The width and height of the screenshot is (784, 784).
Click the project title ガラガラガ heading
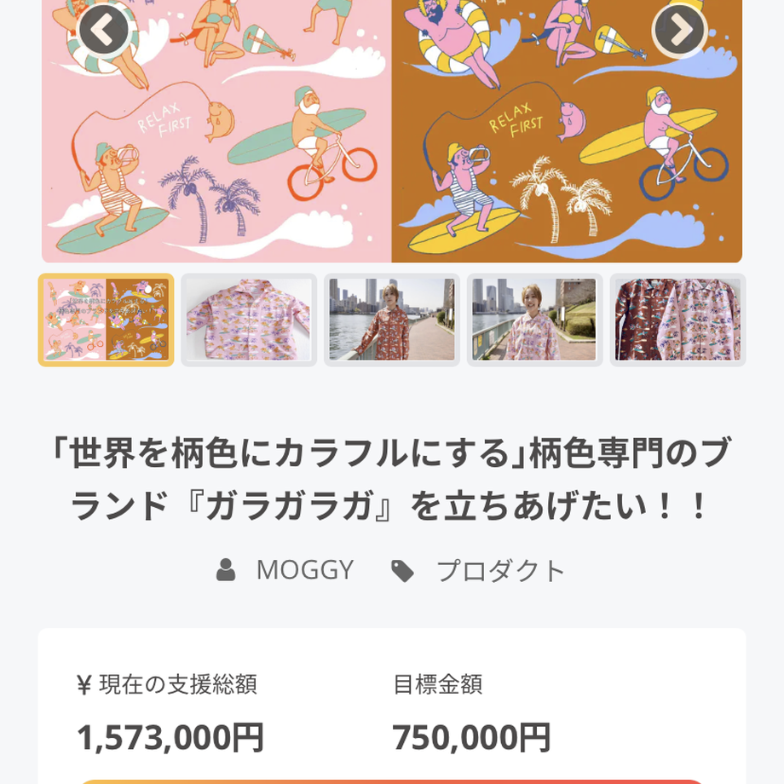coord(392,479)
